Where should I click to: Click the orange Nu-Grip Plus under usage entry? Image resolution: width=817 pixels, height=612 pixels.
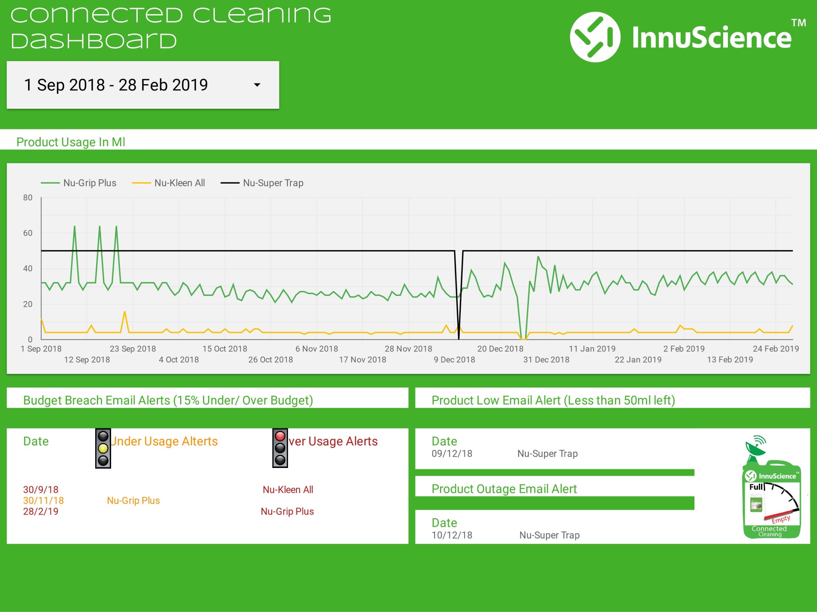click(133, 501)
